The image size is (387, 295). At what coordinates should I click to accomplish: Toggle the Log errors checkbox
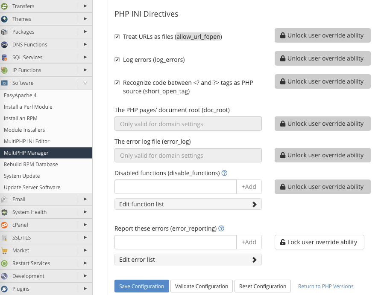pyautogui.click(x=117, y=60)
